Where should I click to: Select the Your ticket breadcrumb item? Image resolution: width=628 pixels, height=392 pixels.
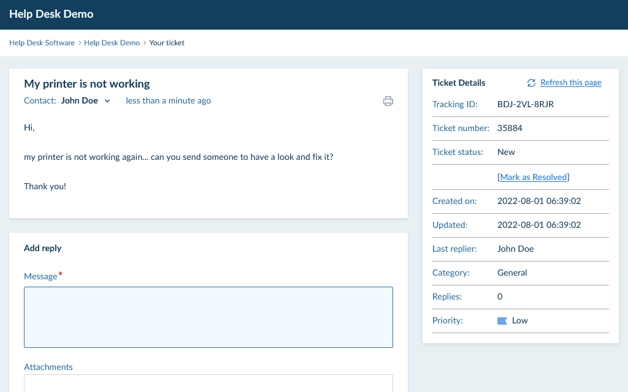167,43
